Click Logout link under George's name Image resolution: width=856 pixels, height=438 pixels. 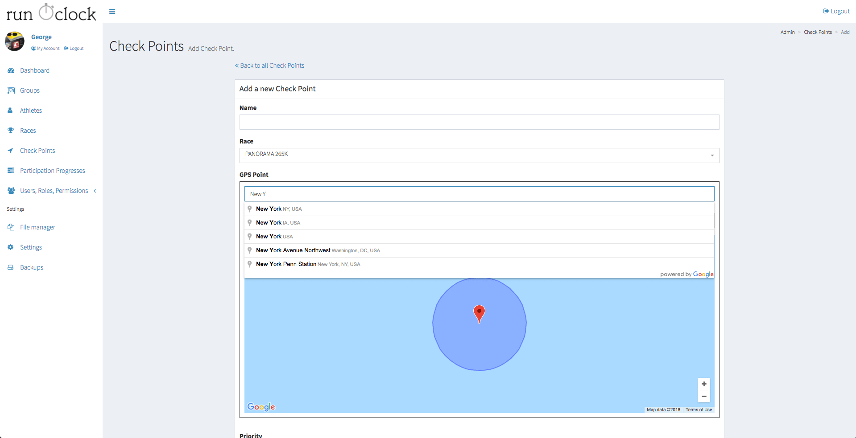pos(74,48)
